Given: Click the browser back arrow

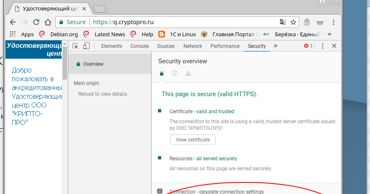Looking at the screenshot, I should coord(12,22).
